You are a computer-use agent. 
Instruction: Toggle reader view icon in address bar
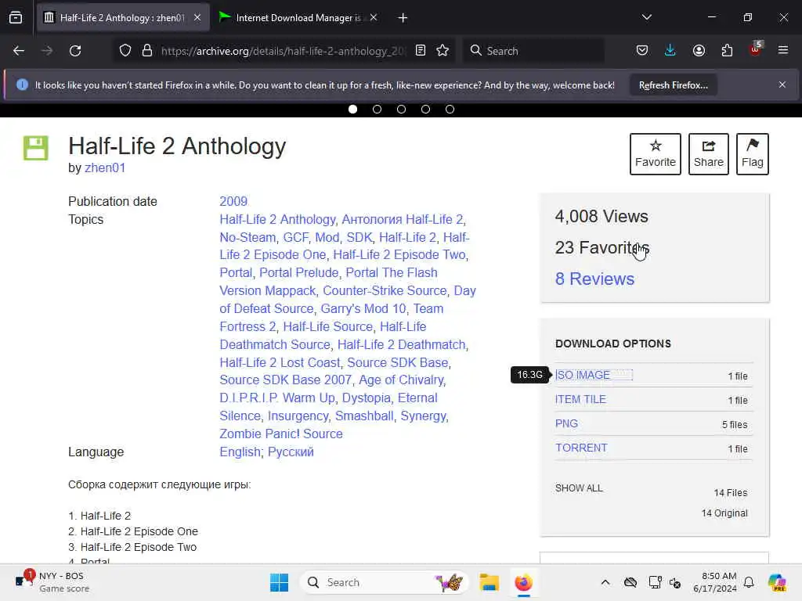[x=421, y=51]
